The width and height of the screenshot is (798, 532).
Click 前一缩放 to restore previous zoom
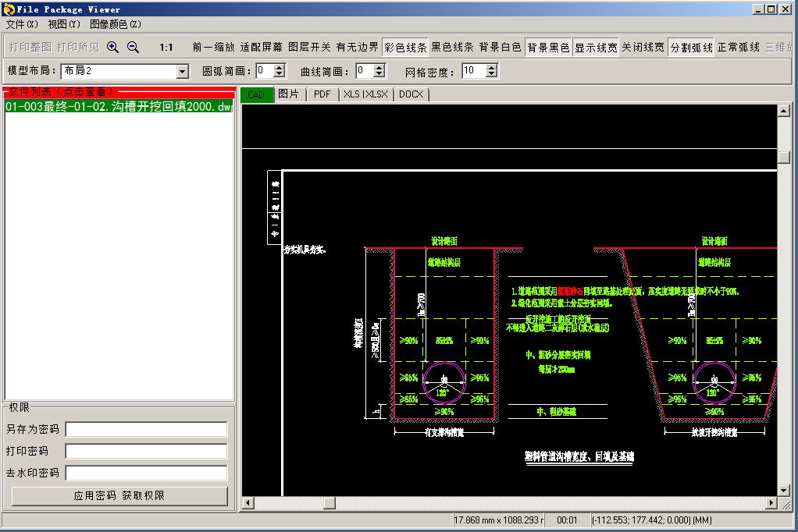pyautogui.click(x=213, y=47)
